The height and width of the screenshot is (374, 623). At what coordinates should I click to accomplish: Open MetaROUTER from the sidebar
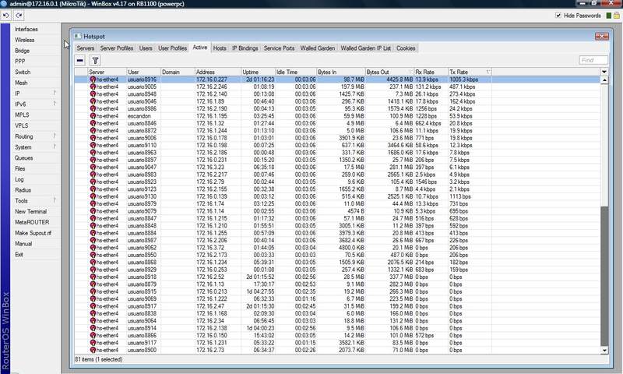point(32,223)
